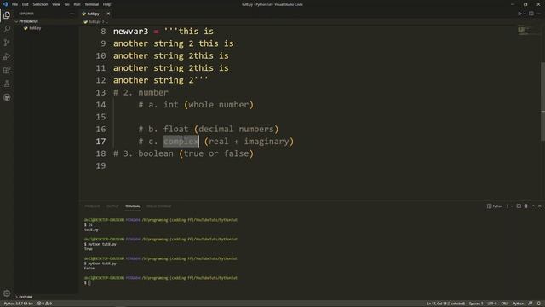Click the round icon below Testing
The height and width of the screenshot is (307, 545).
[7, 97]
